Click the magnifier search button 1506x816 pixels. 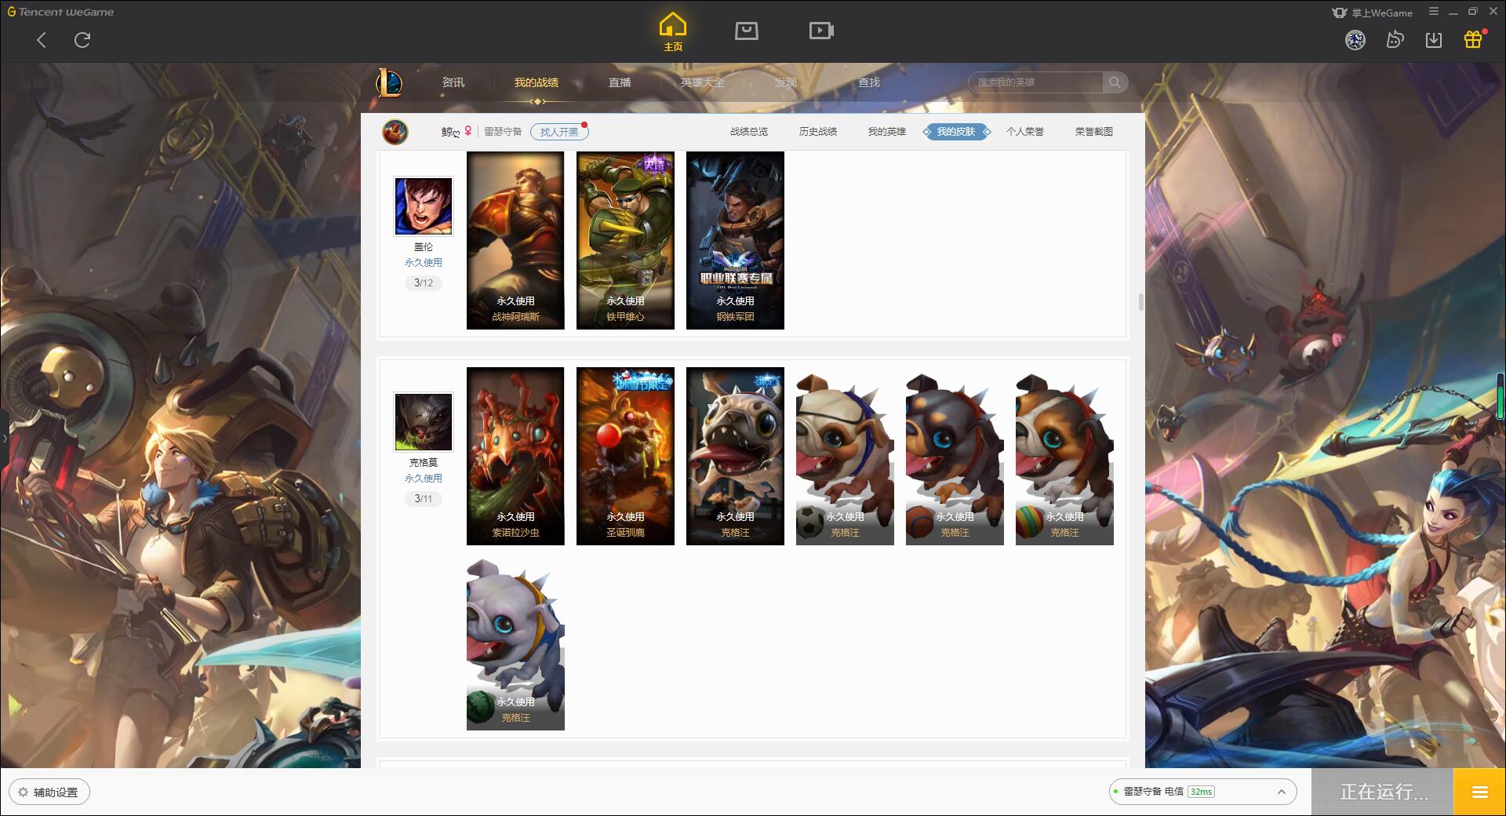pos(1115,82)
